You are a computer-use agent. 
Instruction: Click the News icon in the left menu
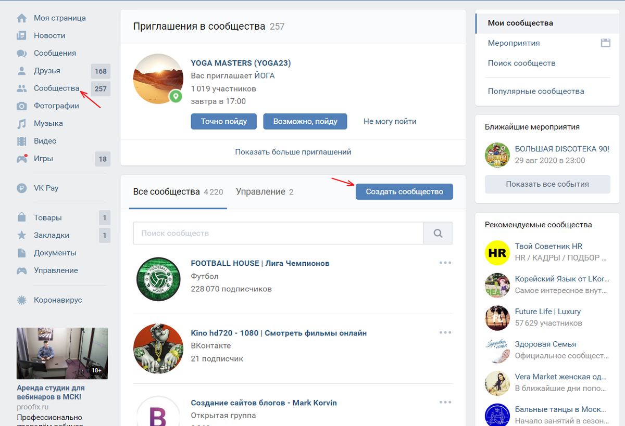coord(21,36)
